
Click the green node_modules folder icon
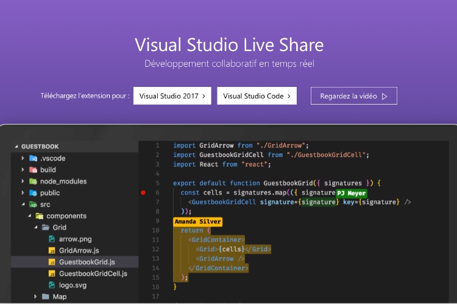[x=34, y=181]
